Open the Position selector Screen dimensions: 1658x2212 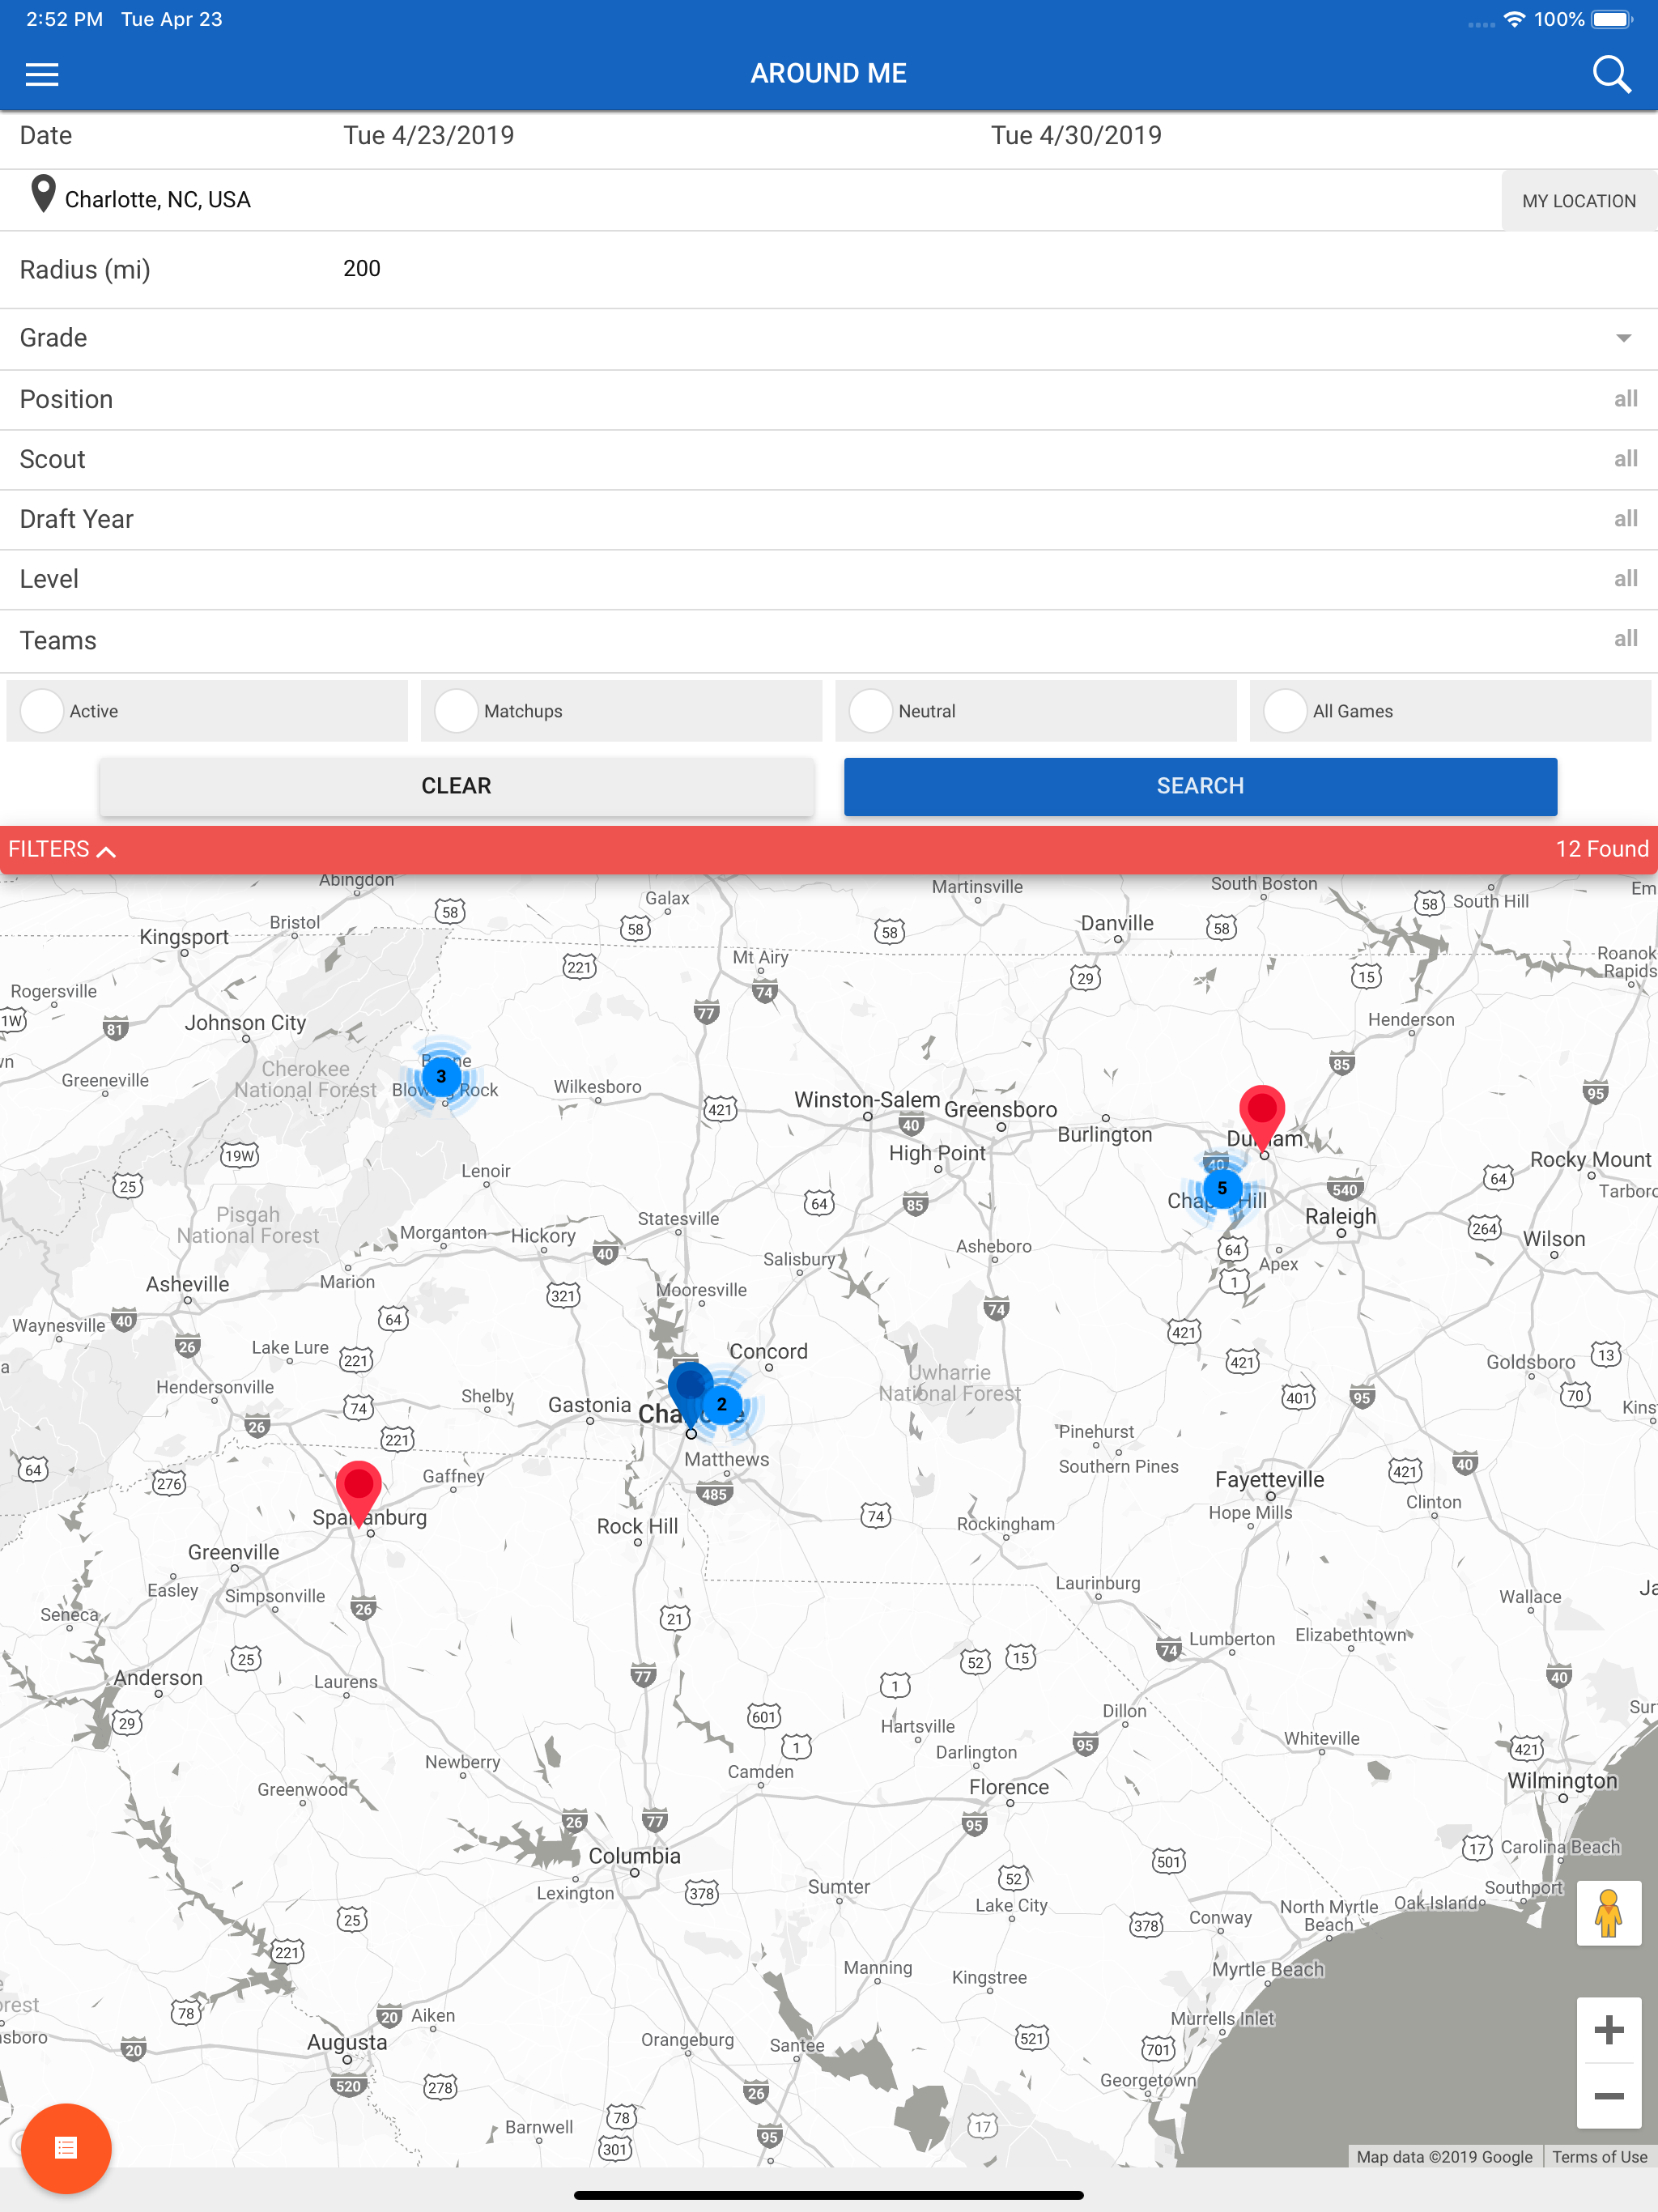pos(829,399)
